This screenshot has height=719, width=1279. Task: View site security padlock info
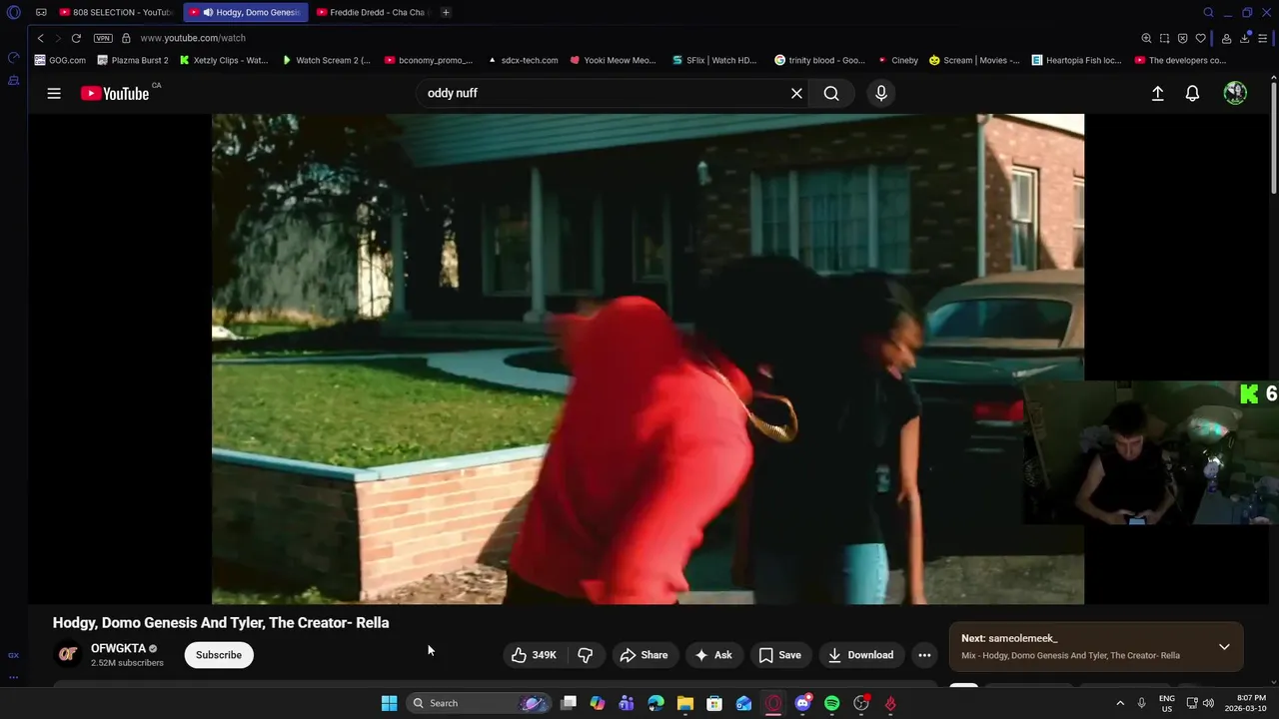point(126,38)
